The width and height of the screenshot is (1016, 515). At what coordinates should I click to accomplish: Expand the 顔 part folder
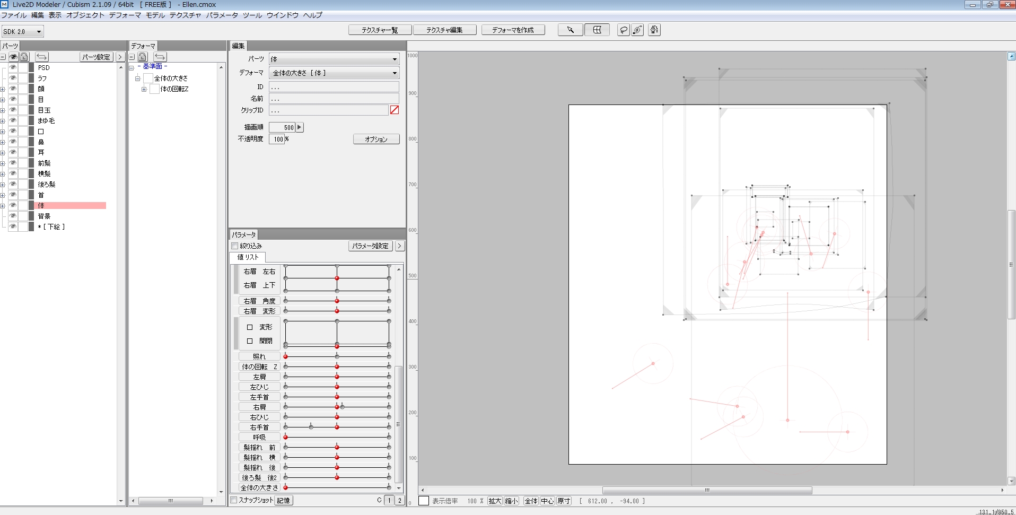point(3,89)
